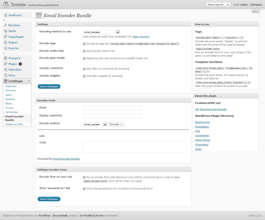Click the Testsite site title
The width and height of the screenshot is (265, 220).
point(19,5)
